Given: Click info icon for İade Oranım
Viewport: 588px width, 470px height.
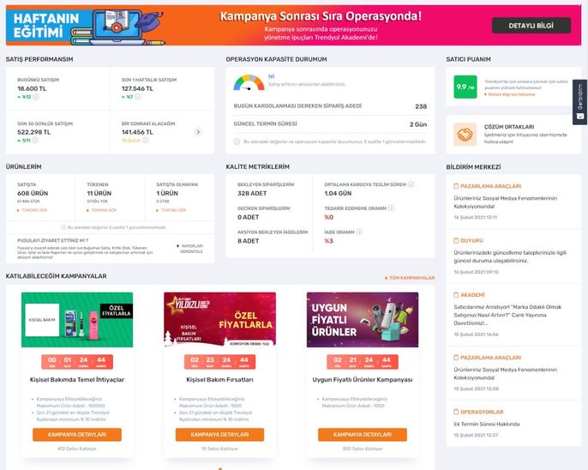Looking at the screenshot, I should pyautogui.click(x=359, y=232).
